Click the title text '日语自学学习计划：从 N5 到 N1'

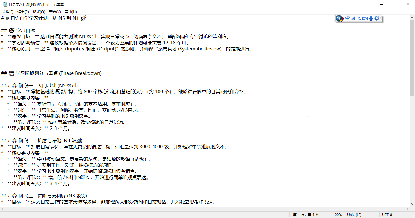tap(45, 18)
